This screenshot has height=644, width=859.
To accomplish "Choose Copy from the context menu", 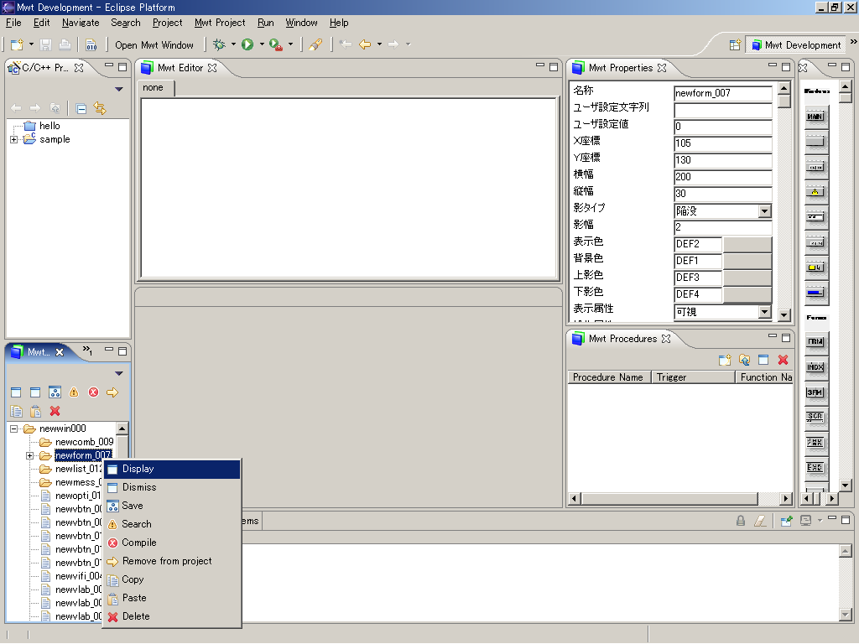I will 172,579.
